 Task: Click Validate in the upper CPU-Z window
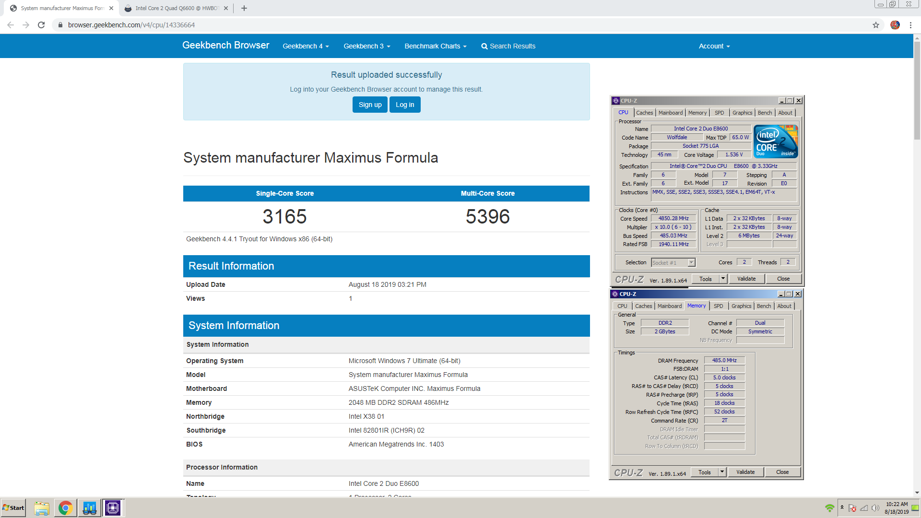pyautogui.click(x=746, y=279)
